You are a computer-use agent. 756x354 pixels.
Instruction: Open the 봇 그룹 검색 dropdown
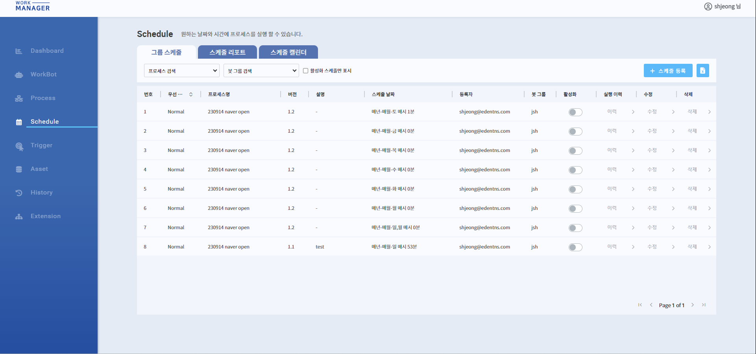[261, 71]
